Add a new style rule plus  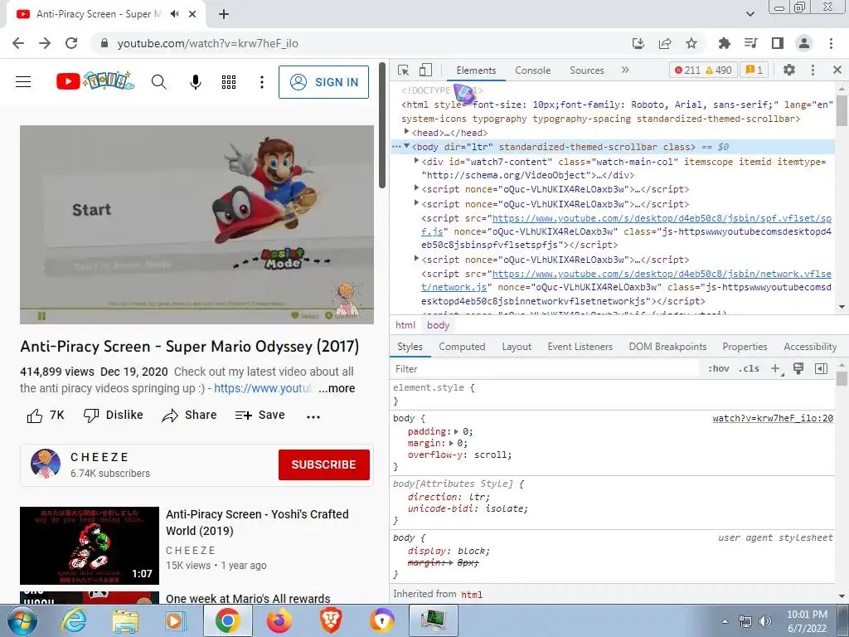click(776, 369)
